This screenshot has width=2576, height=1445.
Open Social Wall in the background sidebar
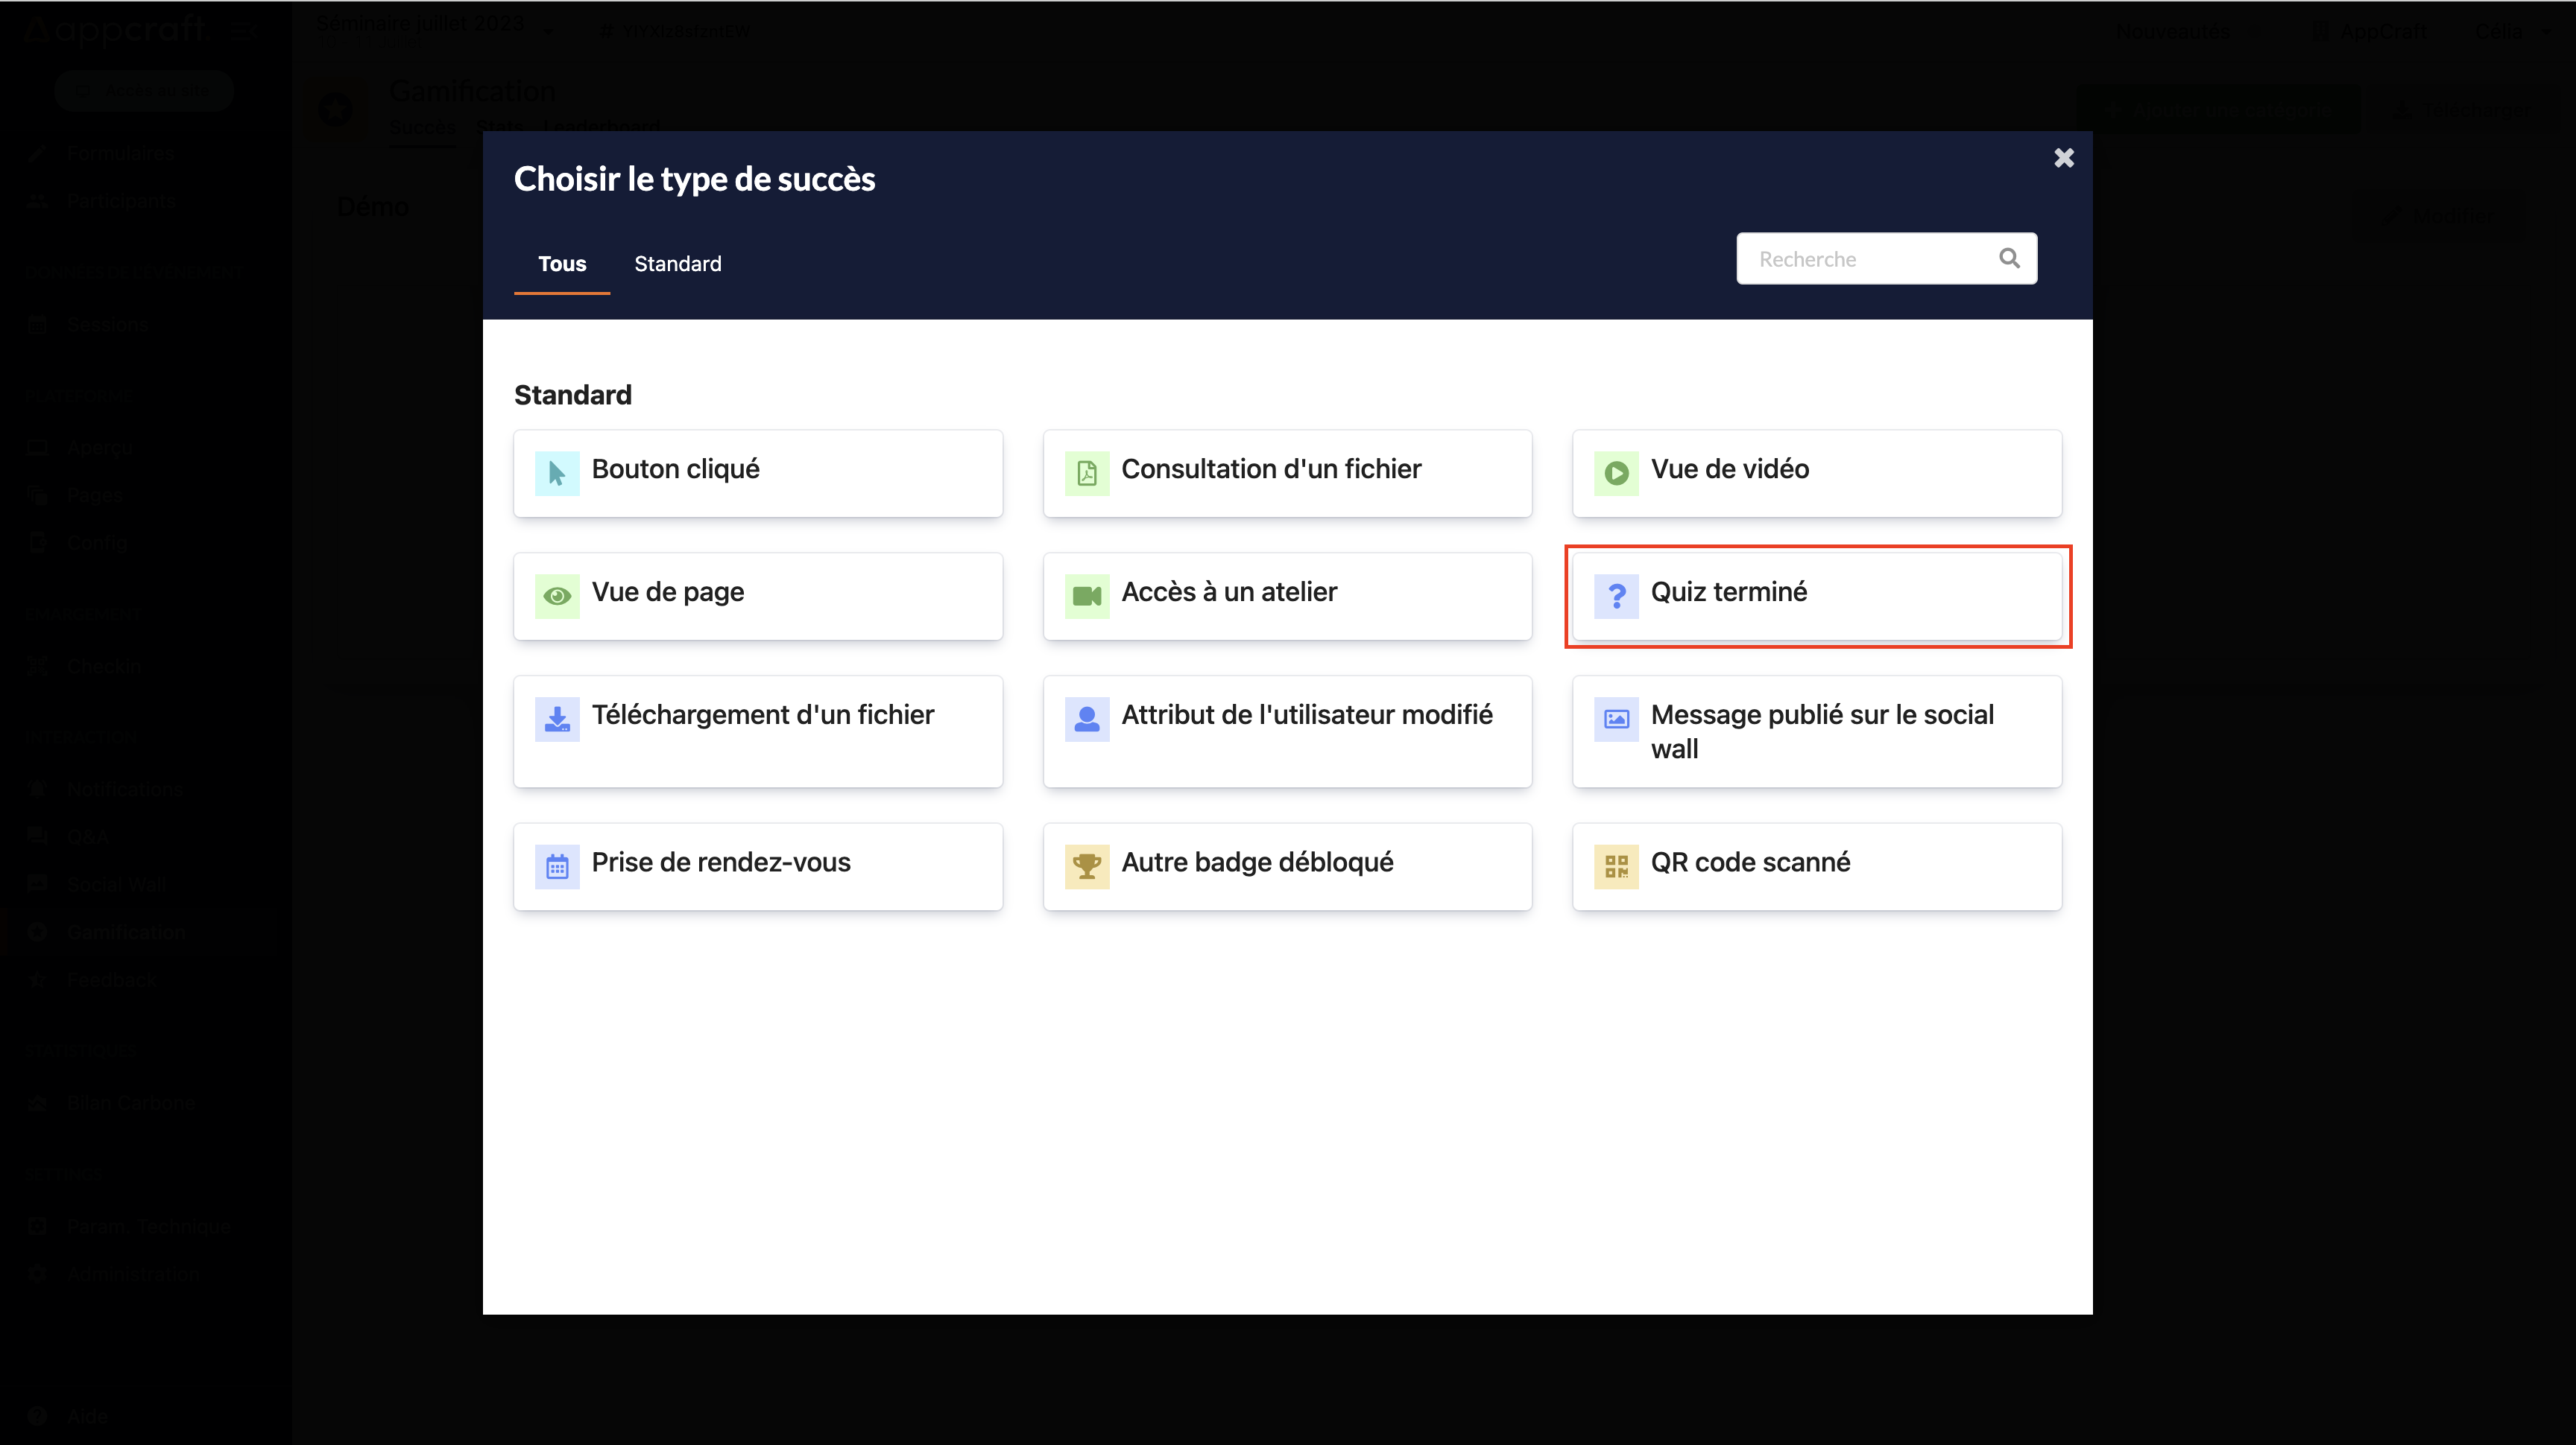[x=116, y=884]
